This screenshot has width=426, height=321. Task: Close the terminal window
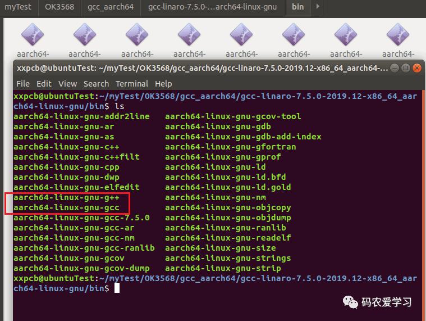(x=417, y=67)
